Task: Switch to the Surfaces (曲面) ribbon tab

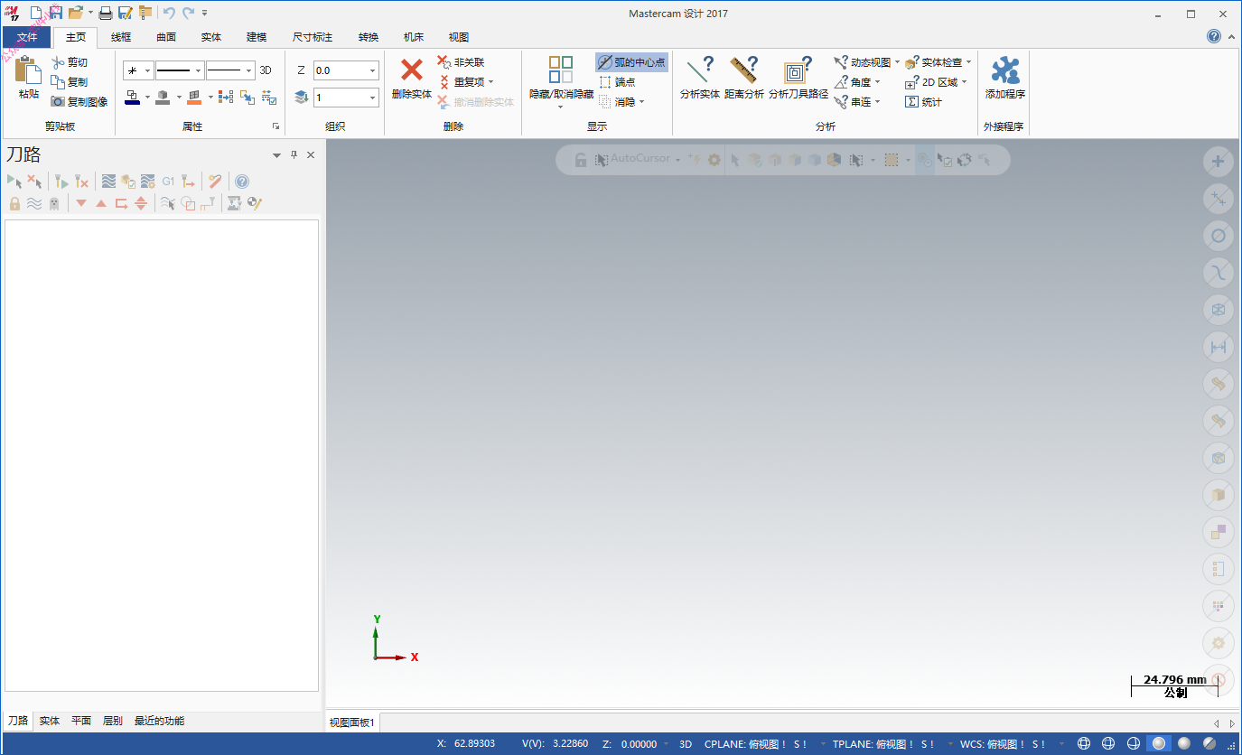Action: tap(166, 37)
